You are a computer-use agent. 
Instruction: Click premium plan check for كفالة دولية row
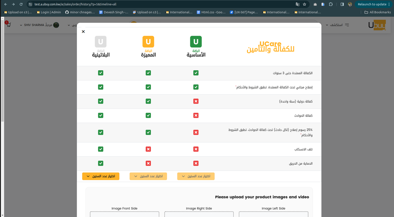pyautogui.click(x=148, y=101)
